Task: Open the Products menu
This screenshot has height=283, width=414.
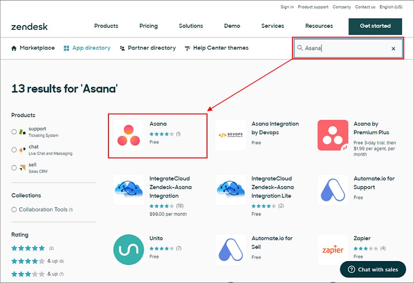Action: pos(106,26)
